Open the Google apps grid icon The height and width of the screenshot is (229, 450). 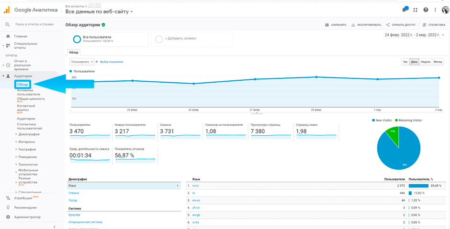pyautogui.click(x=415, y=10)
